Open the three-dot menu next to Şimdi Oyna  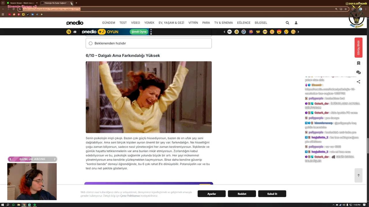151,32
